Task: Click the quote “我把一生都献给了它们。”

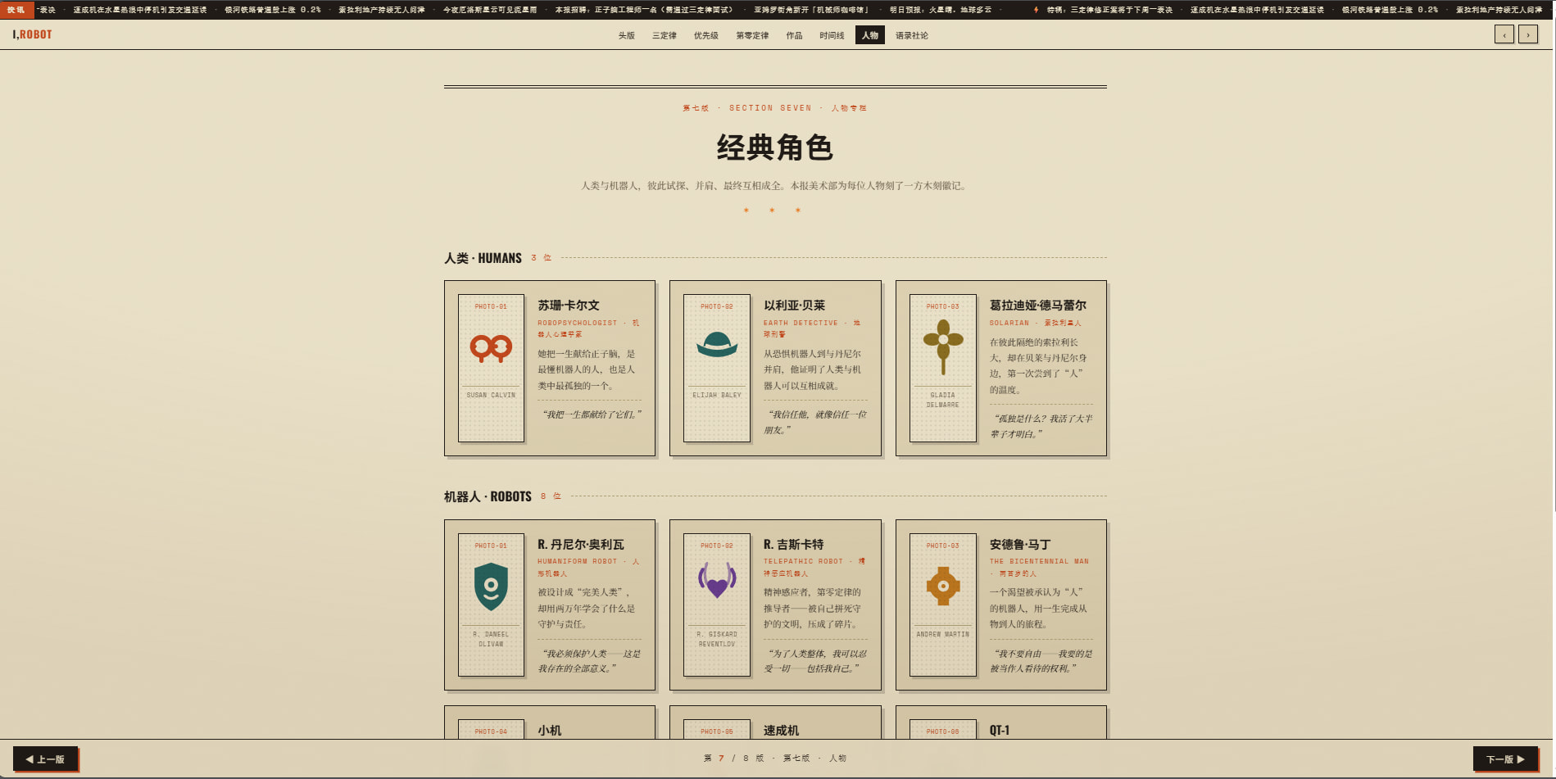Action: point(592,414)
